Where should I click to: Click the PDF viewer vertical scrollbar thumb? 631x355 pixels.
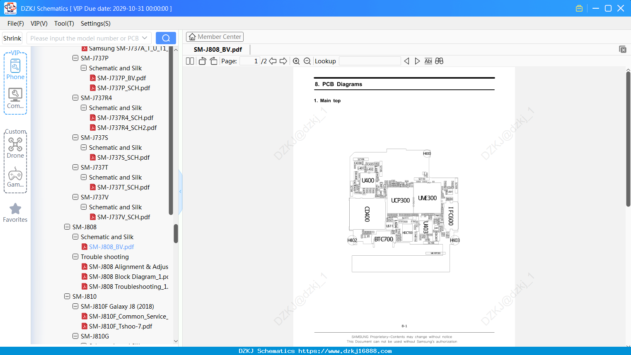click(x=628, y=139)
